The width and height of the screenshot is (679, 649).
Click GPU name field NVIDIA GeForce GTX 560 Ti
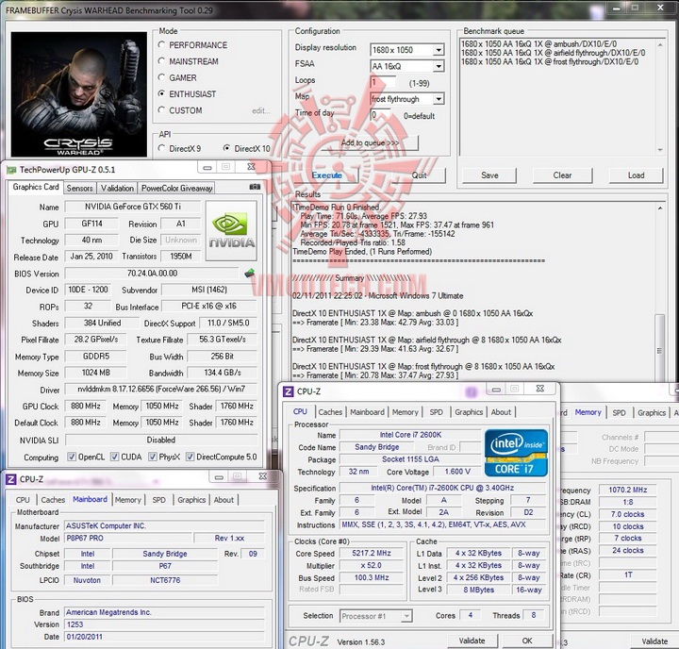tap(133, 207)
